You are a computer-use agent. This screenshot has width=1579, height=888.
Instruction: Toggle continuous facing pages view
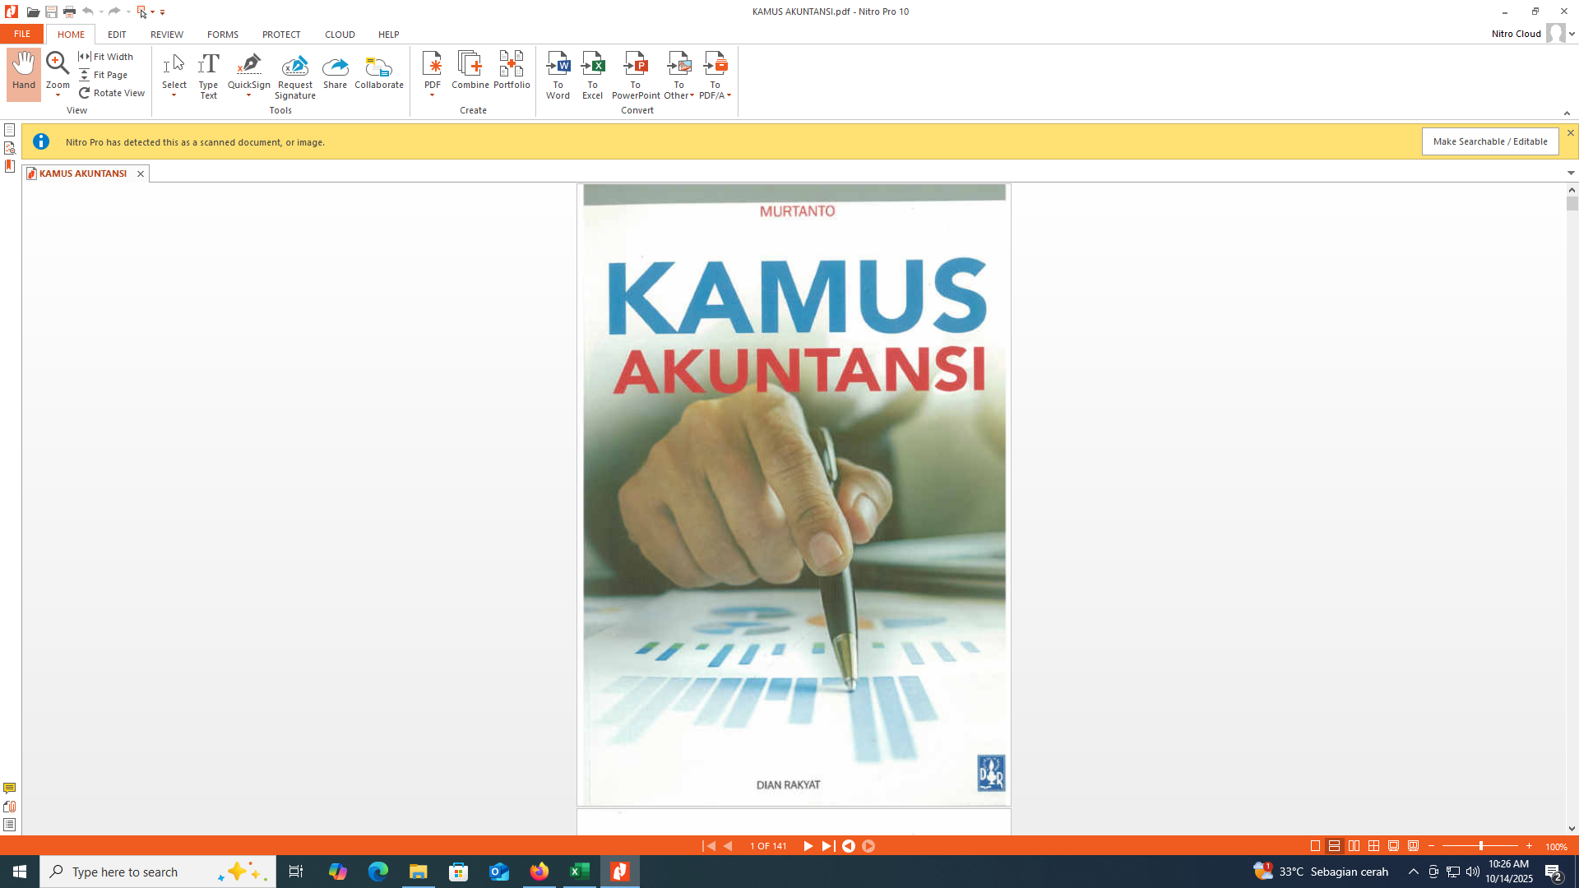point(1373,846)
